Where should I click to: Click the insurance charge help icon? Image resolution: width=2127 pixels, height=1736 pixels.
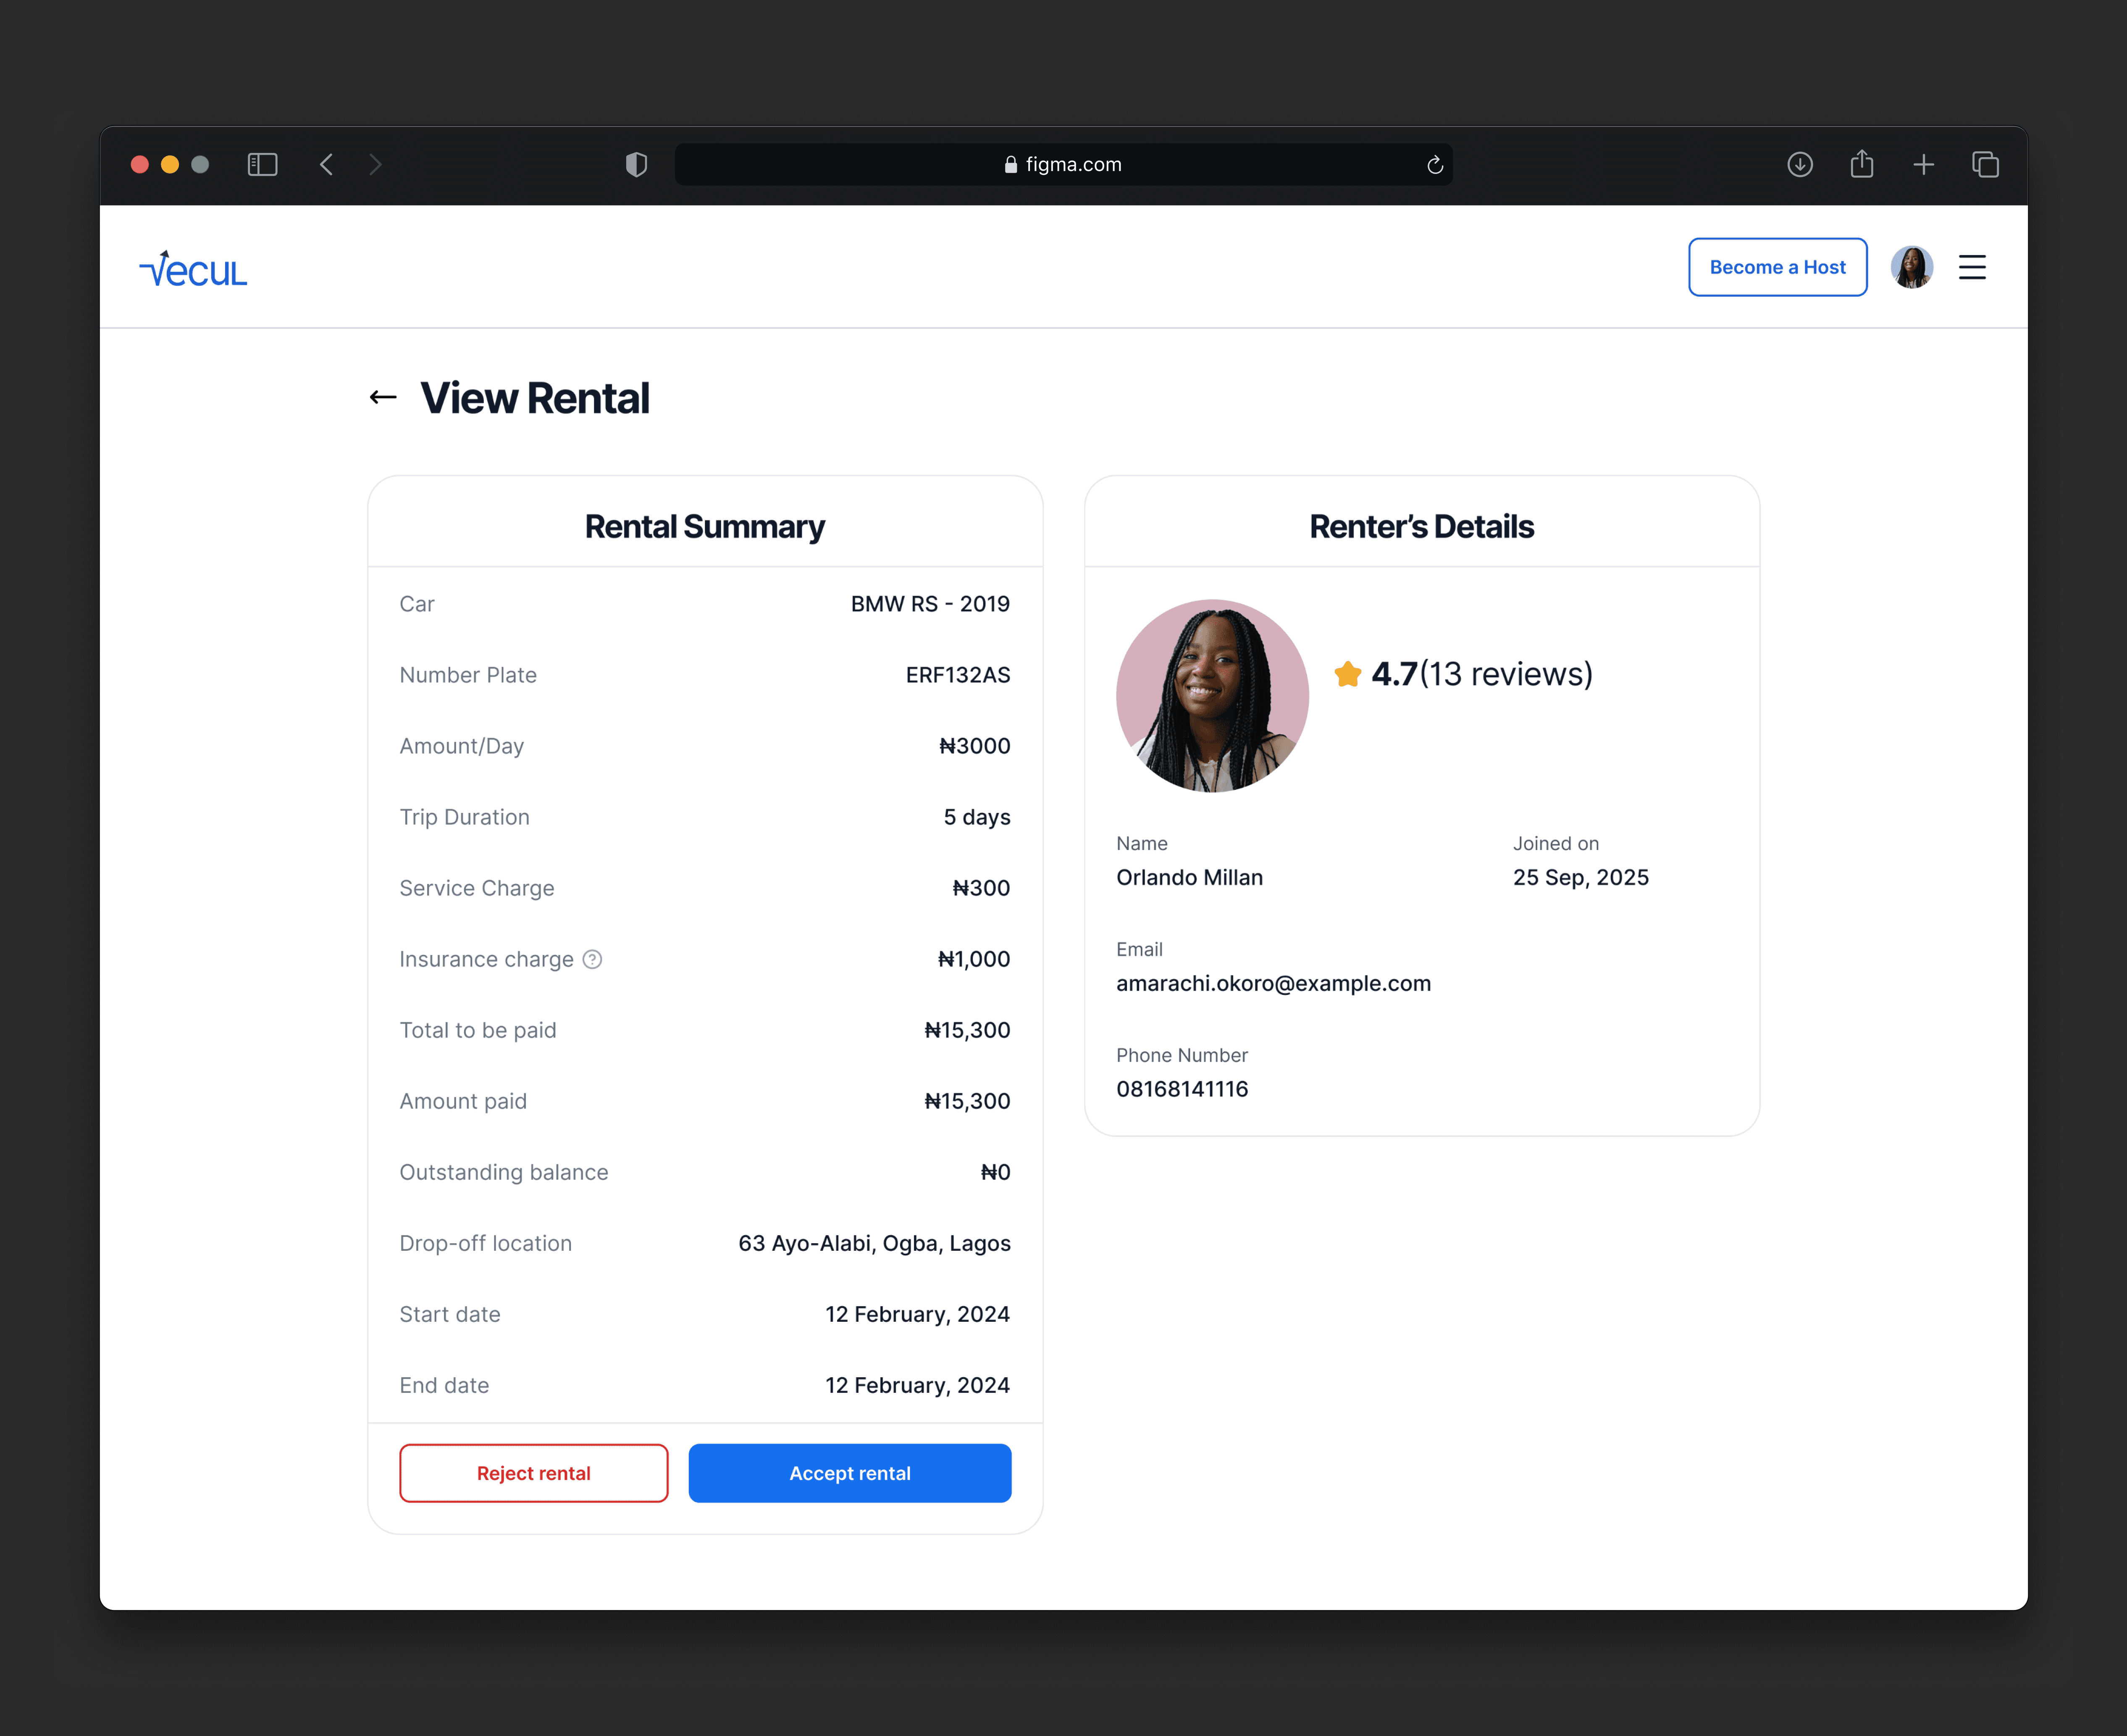tap(593, 959)
